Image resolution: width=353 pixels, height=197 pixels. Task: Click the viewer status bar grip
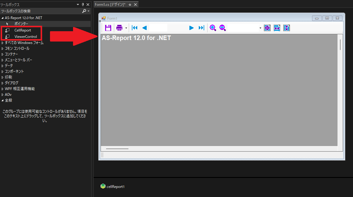tap(102, 155)
